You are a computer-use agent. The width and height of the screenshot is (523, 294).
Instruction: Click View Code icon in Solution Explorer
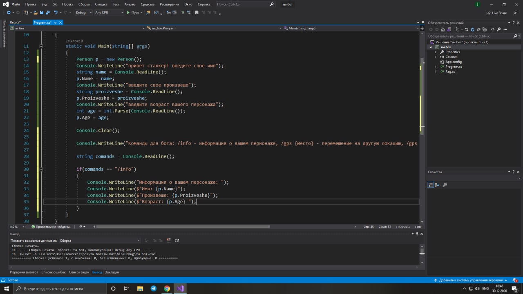point(493,29)
